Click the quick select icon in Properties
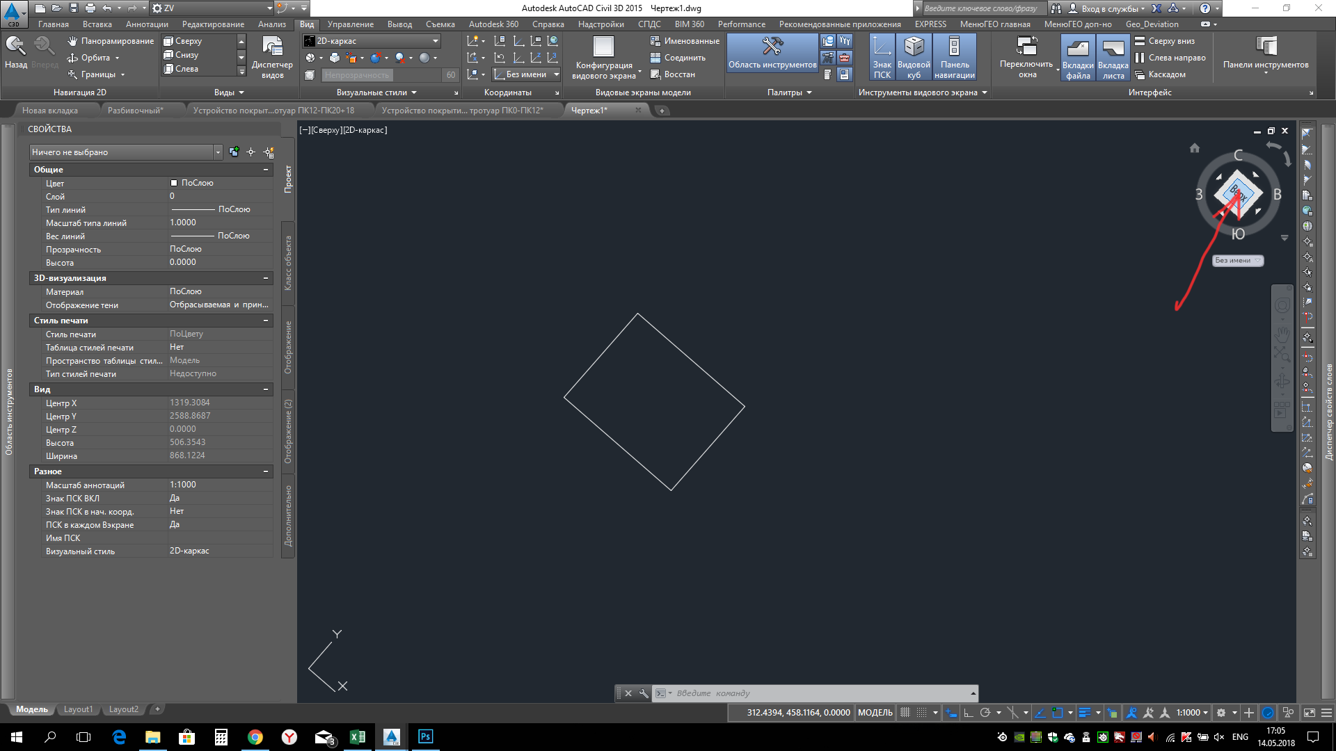Screen dimensions: 1336x751 [269, 152]
